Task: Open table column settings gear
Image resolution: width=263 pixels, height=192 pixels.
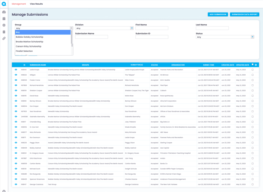Action: click(256, 65)
